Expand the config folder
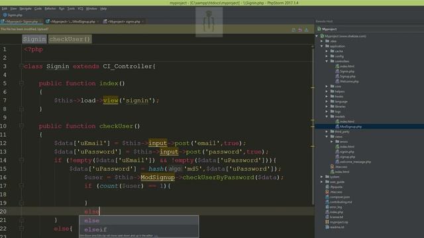This screenshot has height=238, width=424. (x=327, y=56)
